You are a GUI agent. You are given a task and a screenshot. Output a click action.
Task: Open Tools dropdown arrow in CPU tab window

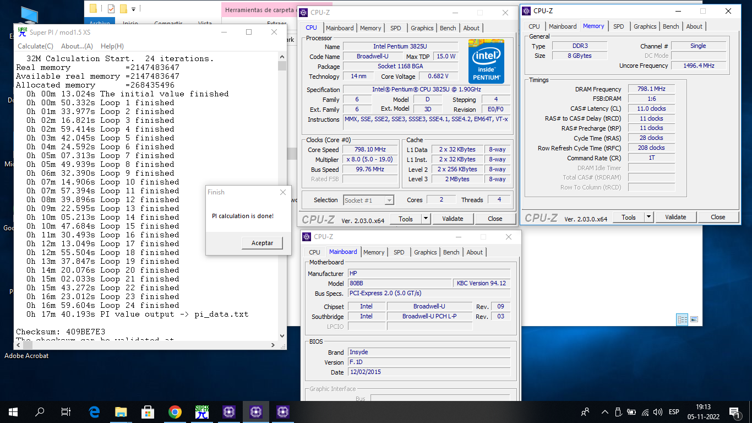pos(426,219)
